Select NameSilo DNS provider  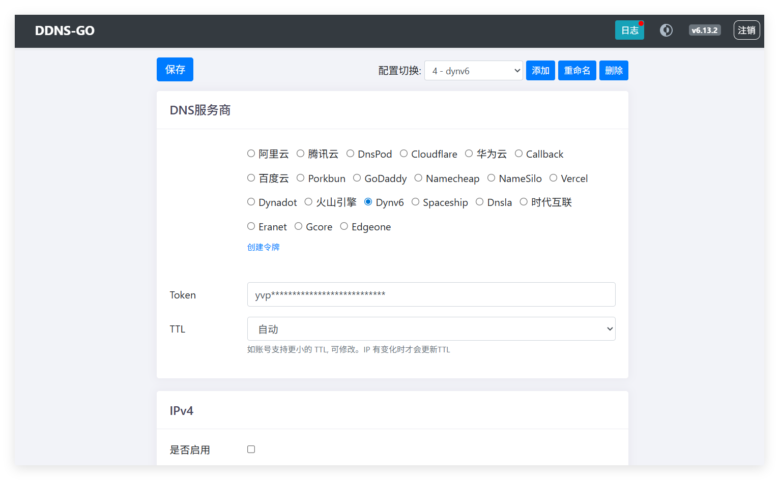click(x=491, y=178)
